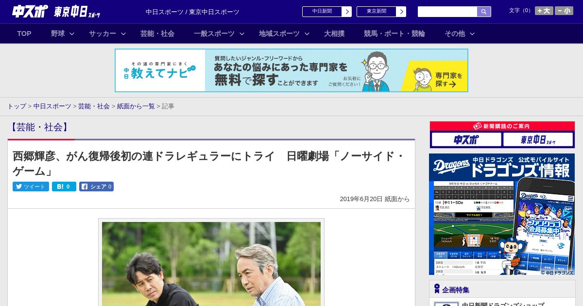Open サッカー menu item
The height and width of the screenshot is (306, 583).
(x=103, y=34)
